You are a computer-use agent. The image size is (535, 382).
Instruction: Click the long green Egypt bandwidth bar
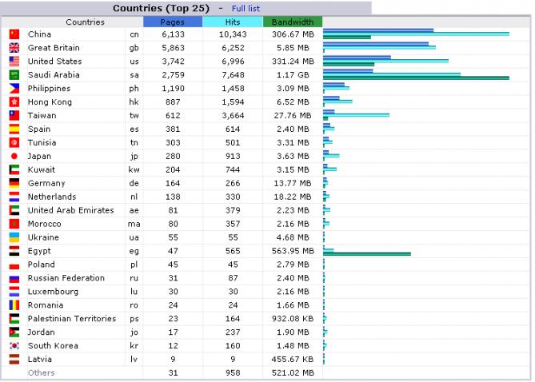point(368,254)
